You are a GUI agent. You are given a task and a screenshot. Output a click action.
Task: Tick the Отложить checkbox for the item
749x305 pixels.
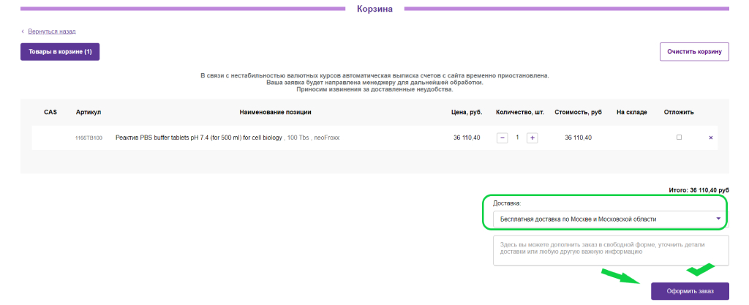point(679,138)
